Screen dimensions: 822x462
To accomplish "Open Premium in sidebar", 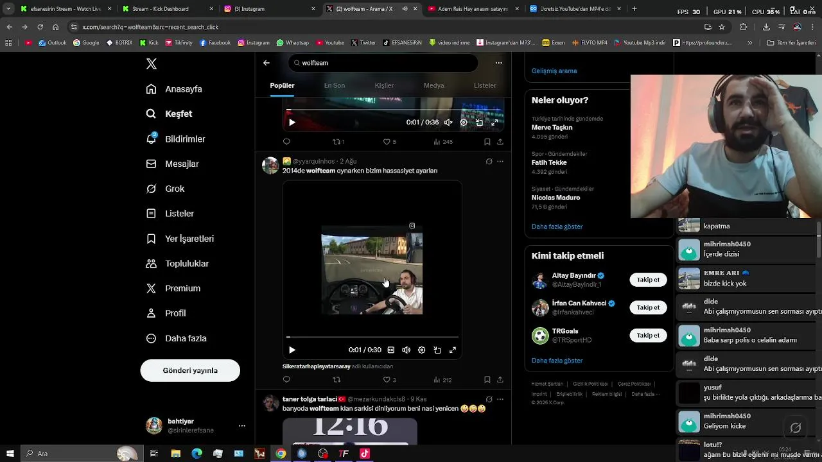I will click(x=173, y=288).
